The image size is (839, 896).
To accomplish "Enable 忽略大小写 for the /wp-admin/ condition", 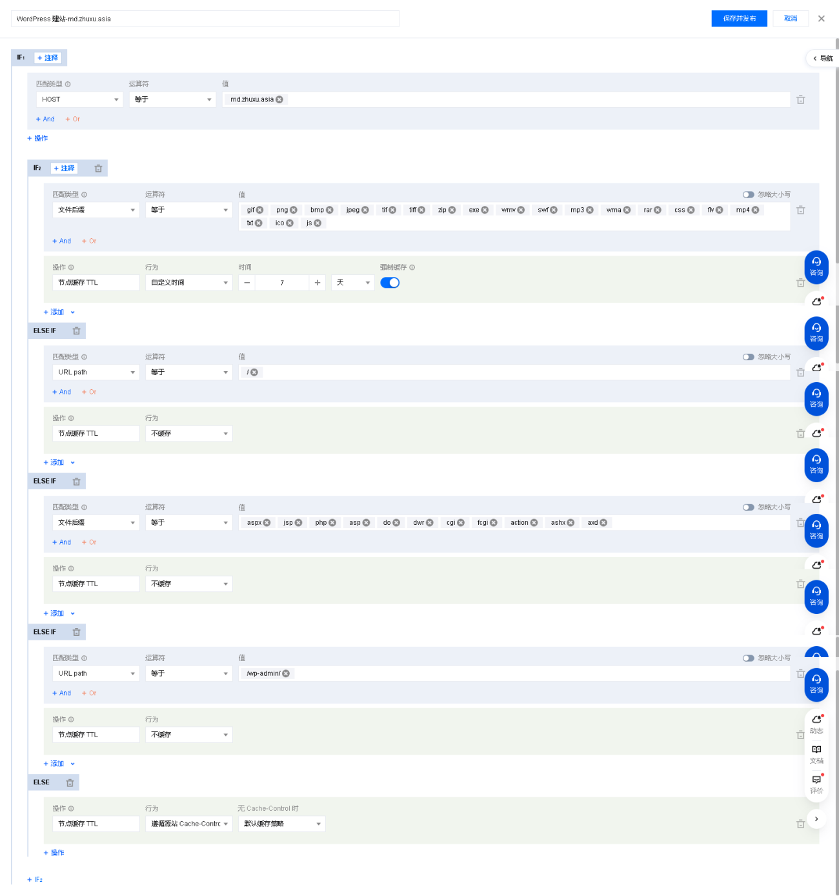I will tap(748, 658).
